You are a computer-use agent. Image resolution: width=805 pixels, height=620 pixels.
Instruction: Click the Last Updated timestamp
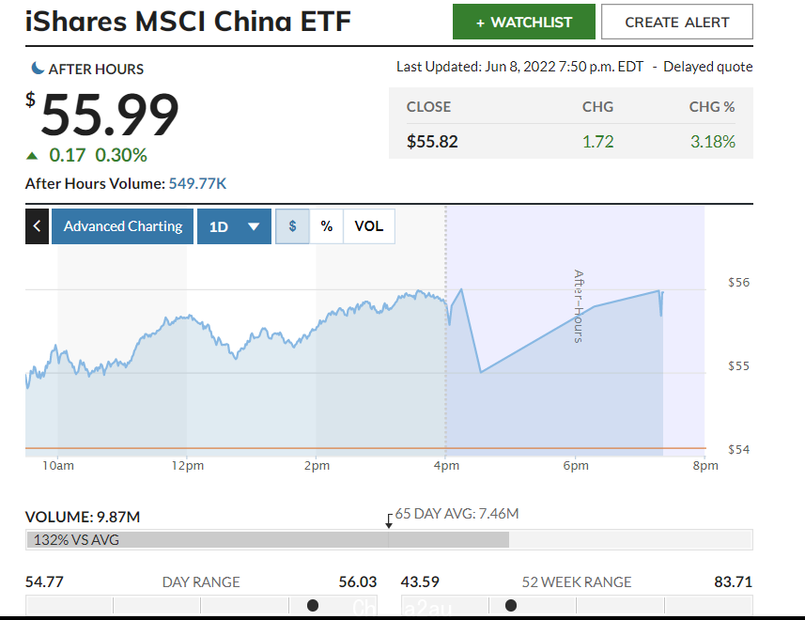pos(519,67)
